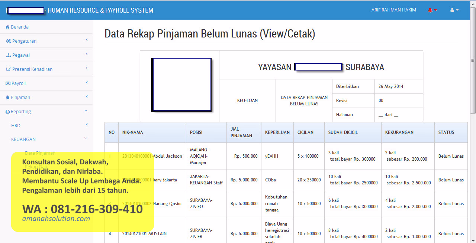Click the 20 x 250000 cicilan cell
The height and width of the screenshot is (243, 476).
click(309, 180)
